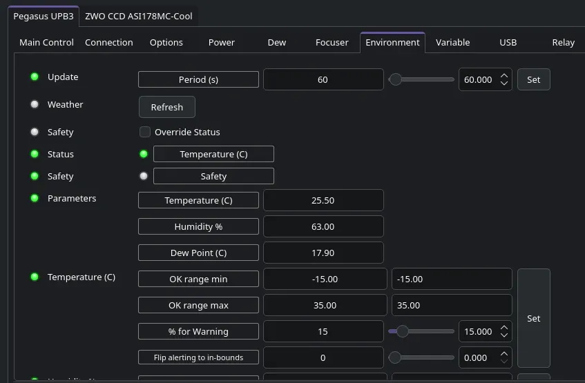
Task: Click the Refresh weather button
Action: pos(166,107)
